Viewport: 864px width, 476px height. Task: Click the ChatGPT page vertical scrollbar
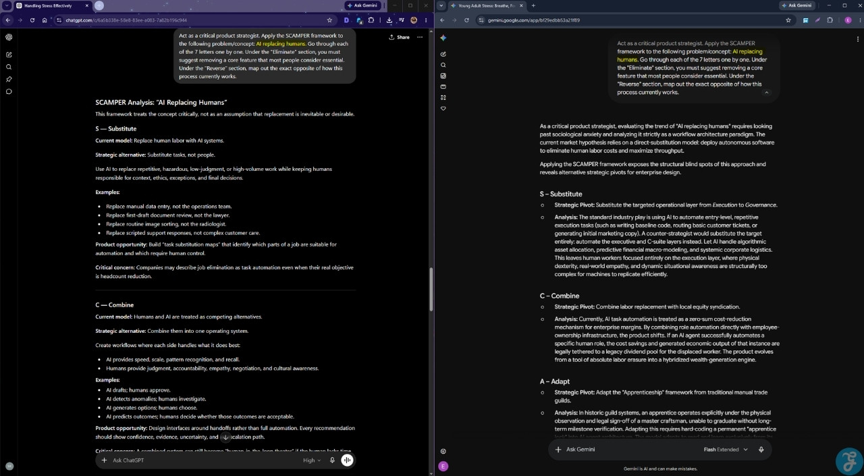(x=431, y=290)
